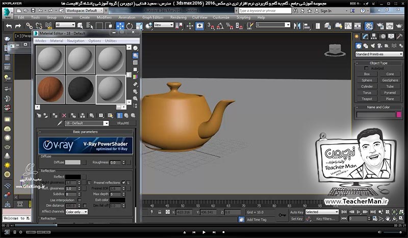Open Material Editor Navigation menu
The height and width of the screenshot is (238, 408).
(x=75, y=41)
